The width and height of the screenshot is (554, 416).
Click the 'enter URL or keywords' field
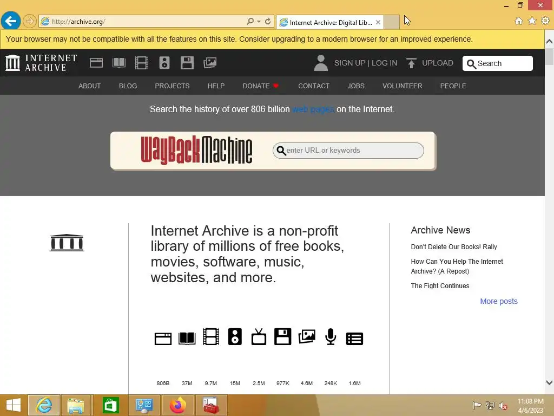pyautogui.click(x=348, y=151)
